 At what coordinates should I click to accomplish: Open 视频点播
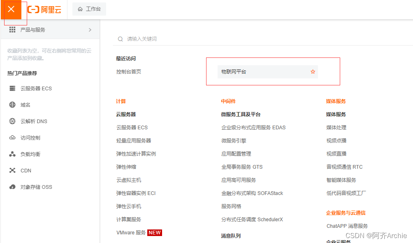[336, 140]
